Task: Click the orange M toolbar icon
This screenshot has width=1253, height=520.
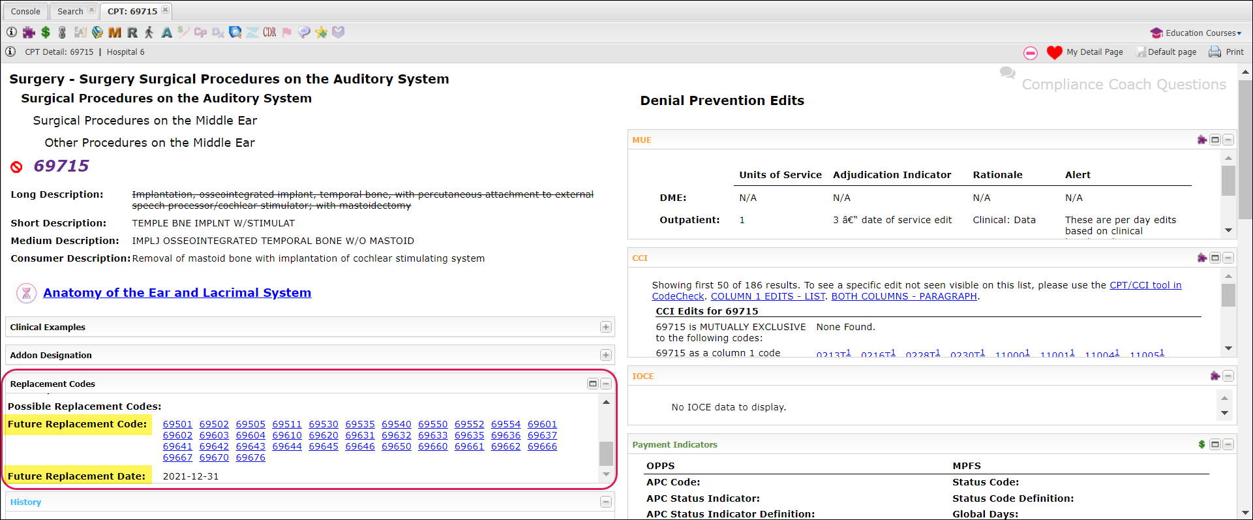Action: (115, 32)
